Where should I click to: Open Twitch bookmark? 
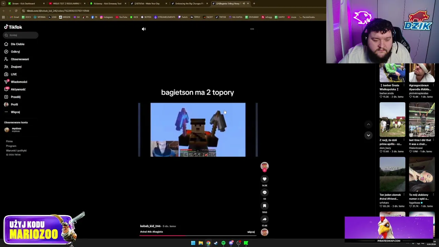[183, 17]
